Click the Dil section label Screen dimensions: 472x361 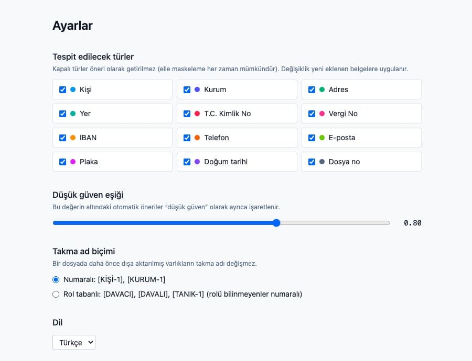(x=58, y=323)
